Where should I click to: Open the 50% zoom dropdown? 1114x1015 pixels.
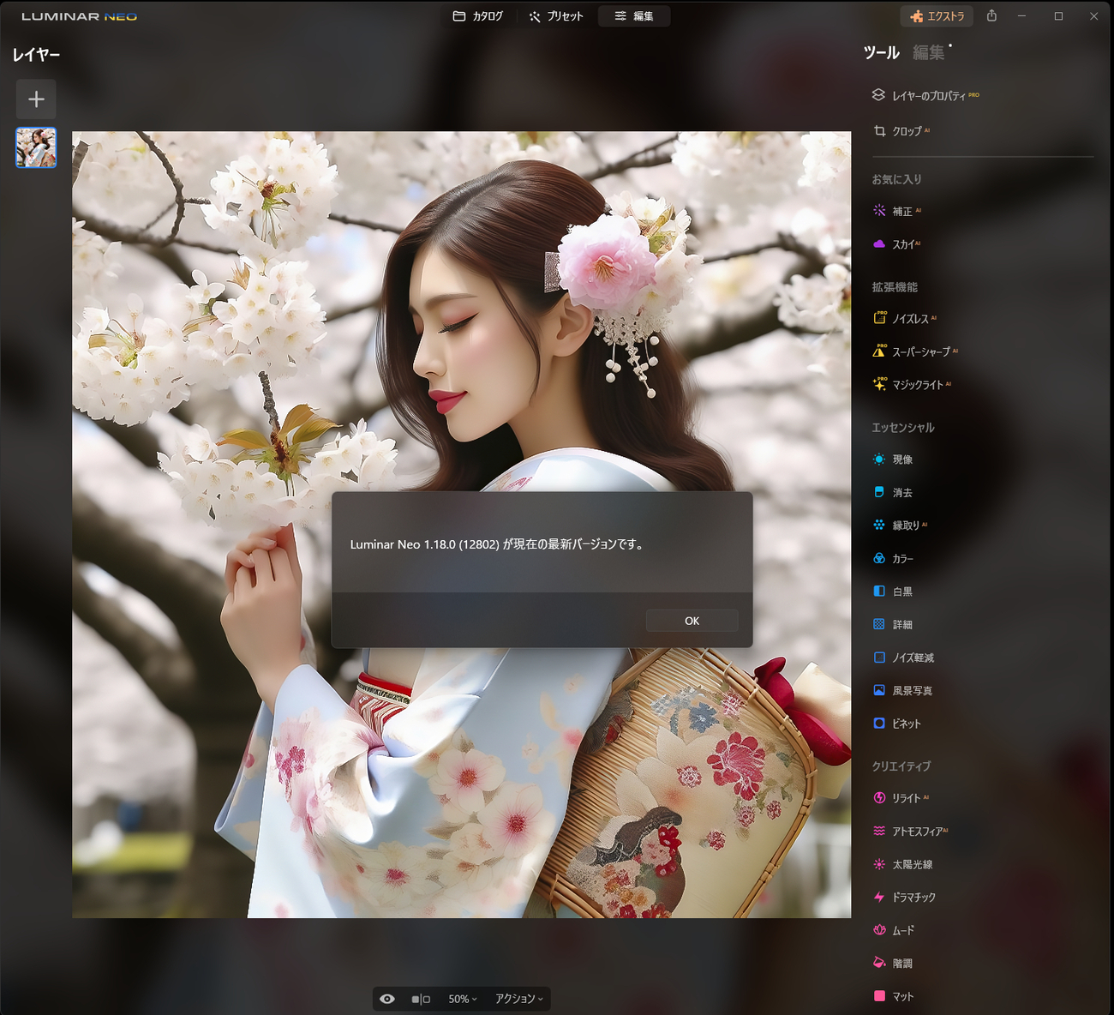[x=463, y=999]
